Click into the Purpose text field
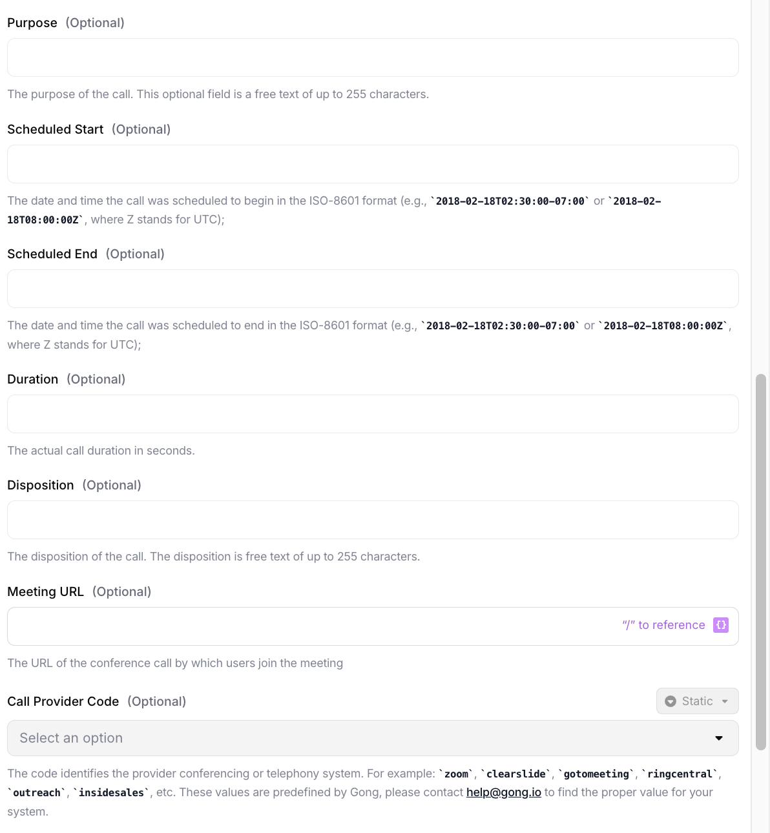This screenshot has height=833, width=770. [x=373, y=57]
